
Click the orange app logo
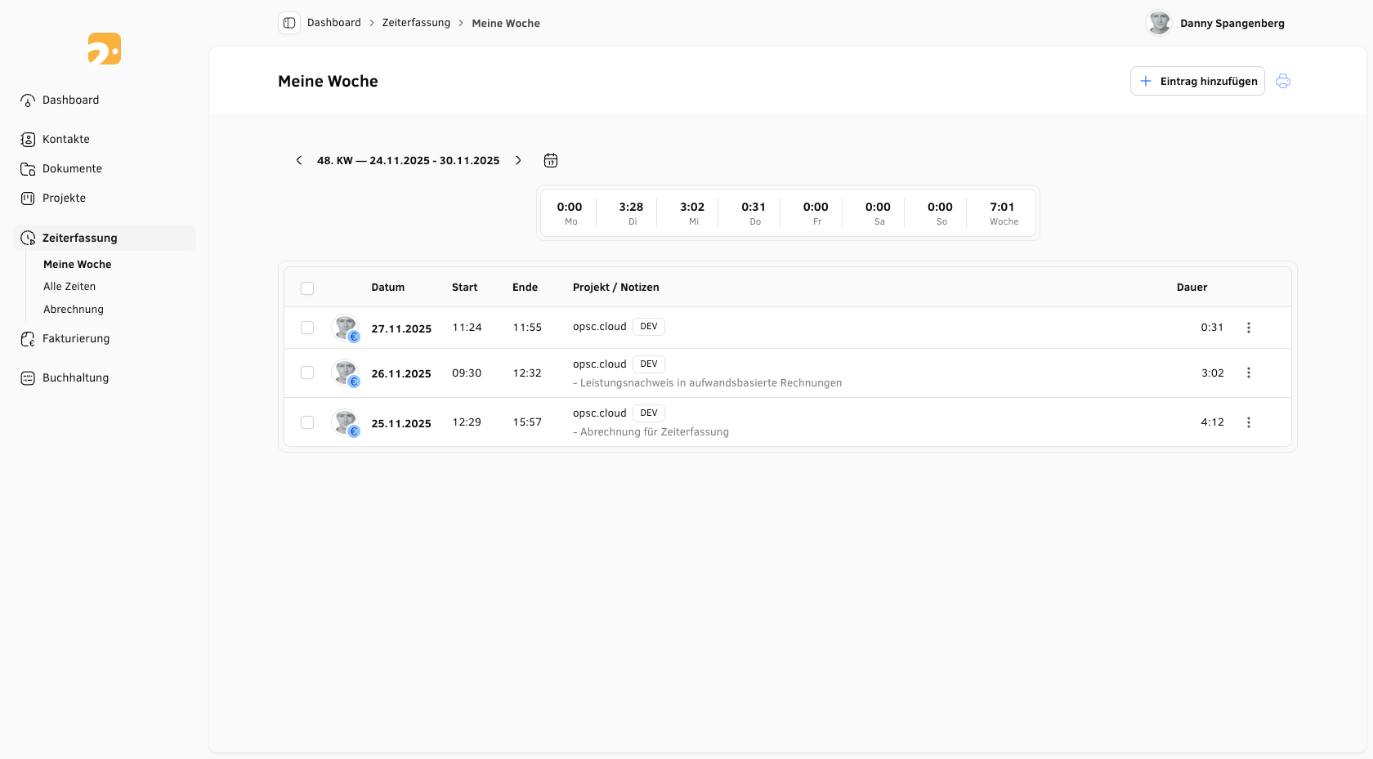click(x=105, y=49)
